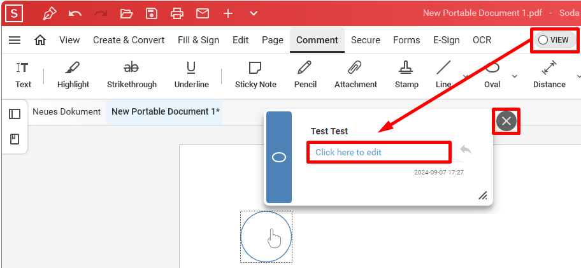Click the redo arrow icon
581x268 pixels.
coord(101,14)
